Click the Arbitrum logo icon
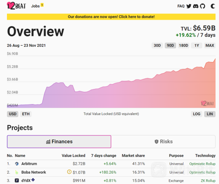The image size is (219, 184). (17, 164)
